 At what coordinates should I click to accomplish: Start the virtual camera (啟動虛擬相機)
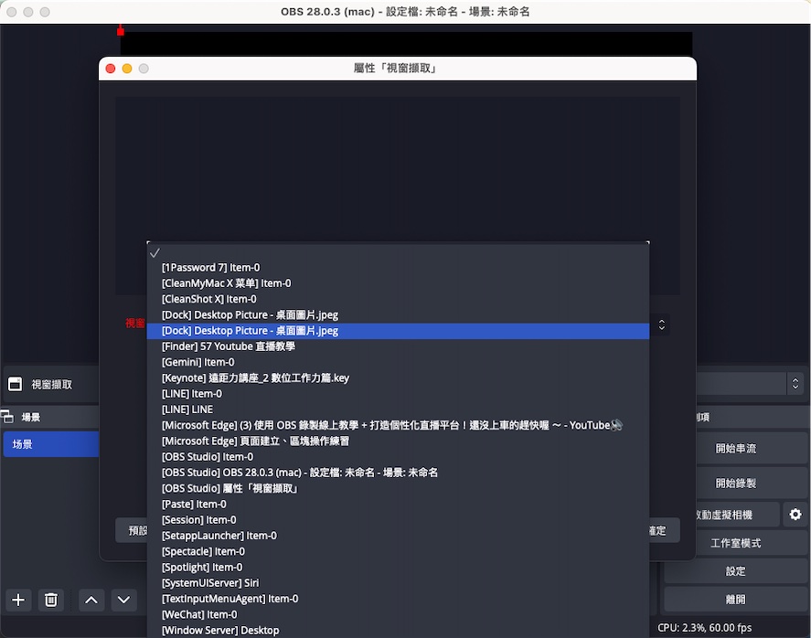(x=738, y=515)
